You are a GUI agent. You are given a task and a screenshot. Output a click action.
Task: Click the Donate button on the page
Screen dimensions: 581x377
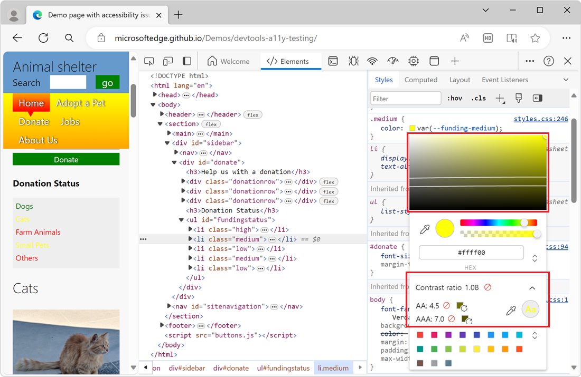(65, 159)
